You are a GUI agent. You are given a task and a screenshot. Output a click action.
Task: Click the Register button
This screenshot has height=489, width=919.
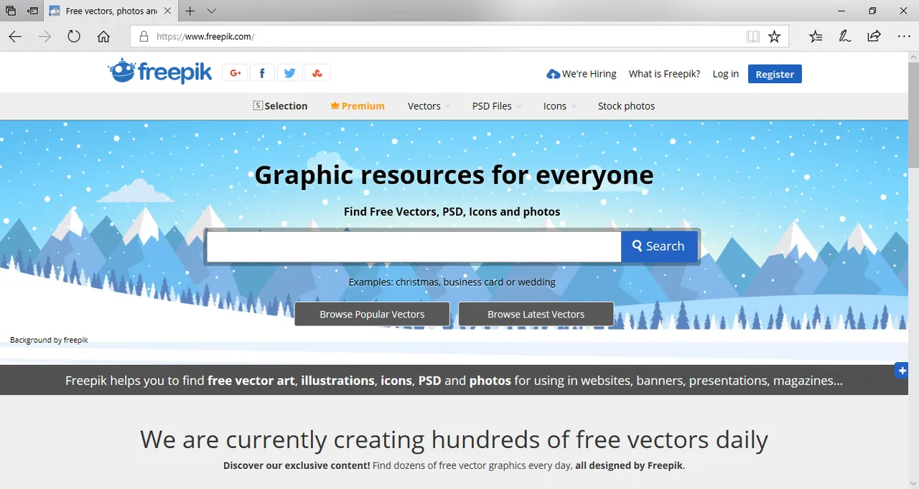tap(775, 74)
